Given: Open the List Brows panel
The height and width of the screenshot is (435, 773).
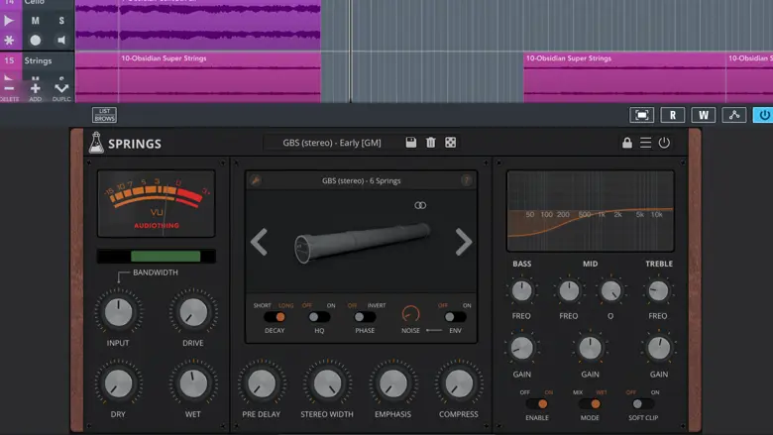Looking at the screenshot, I should 104,115.
